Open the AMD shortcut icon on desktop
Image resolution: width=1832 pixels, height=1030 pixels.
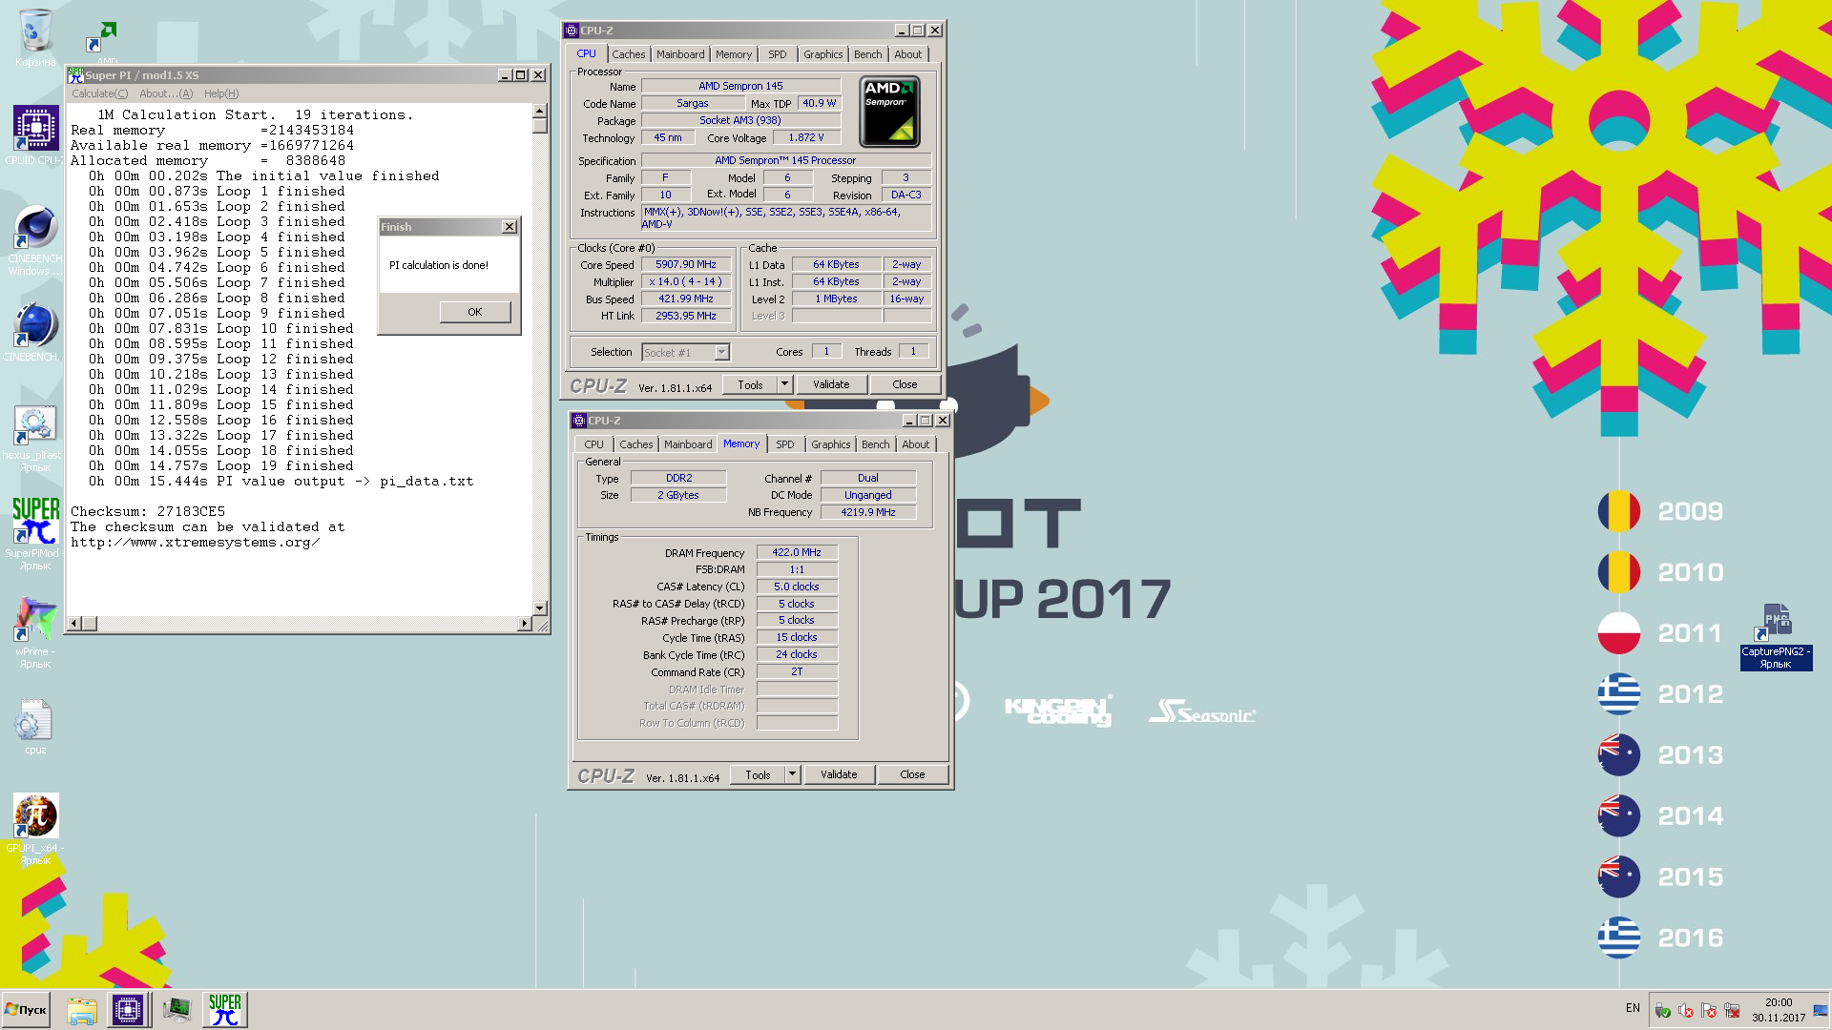(103, 42)
